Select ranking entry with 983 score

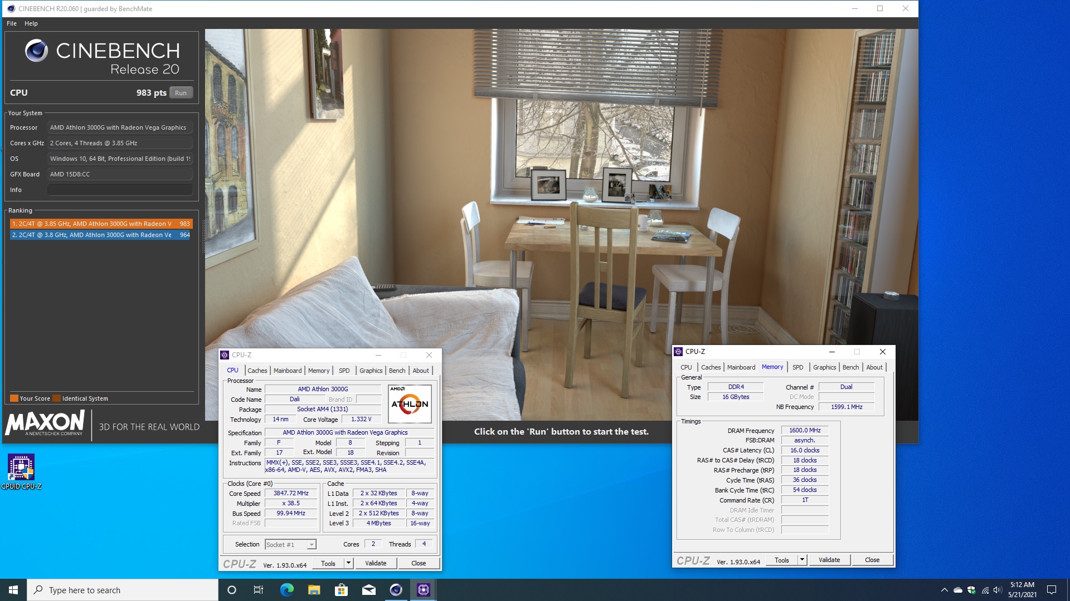(101, 224)
